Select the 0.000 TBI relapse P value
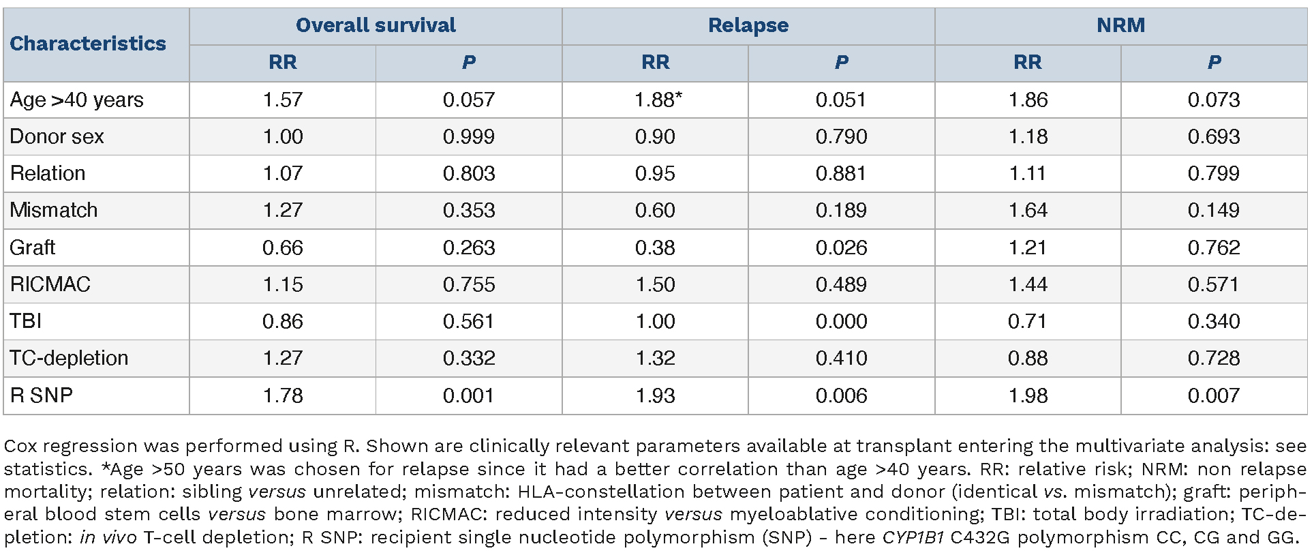 click(841, 321)
